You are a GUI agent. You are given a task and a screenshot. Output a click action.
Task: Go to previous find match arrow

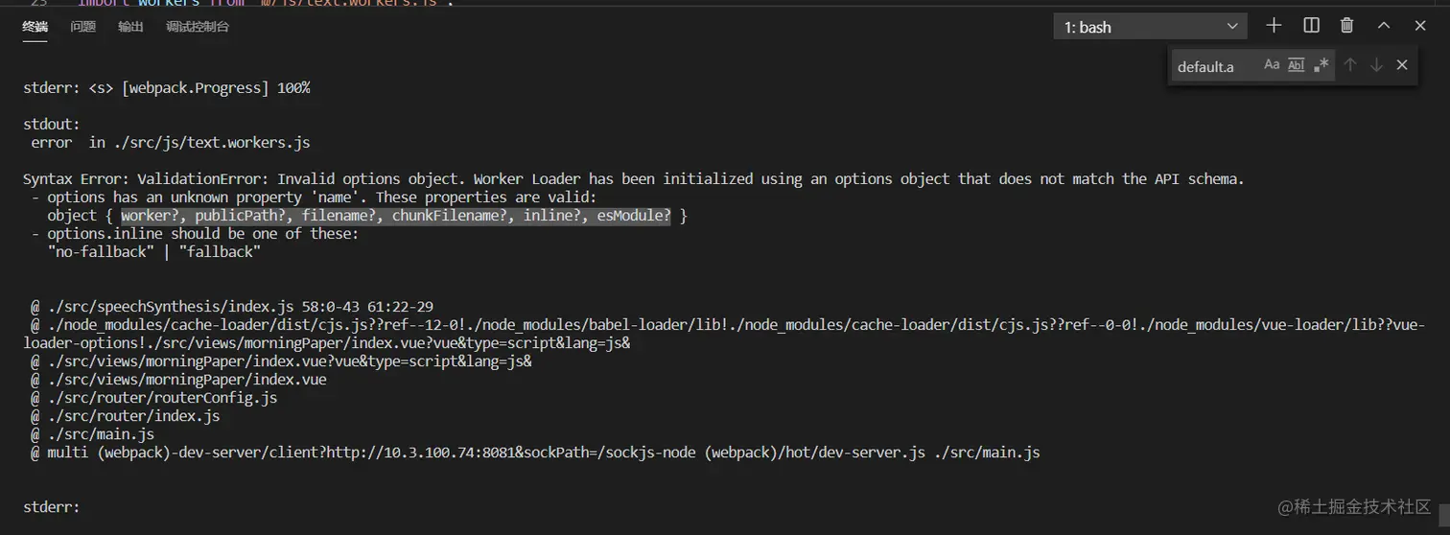coord(1349,65)
